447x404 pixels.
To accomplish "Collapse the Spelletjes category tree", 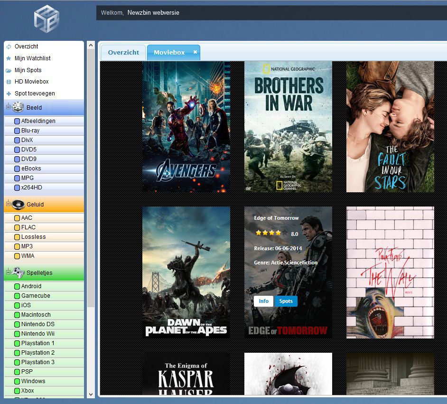I will coord(8,272).
